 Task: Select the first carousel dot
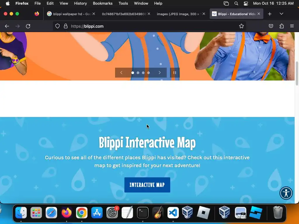(x=133, y=73)
